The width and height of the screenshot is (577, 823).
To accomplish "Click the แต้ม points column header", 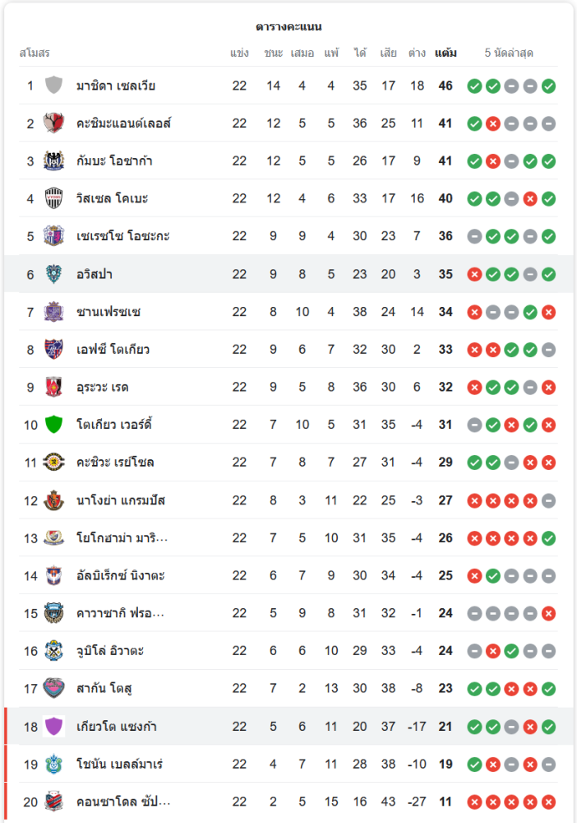I will coord(445,53).
